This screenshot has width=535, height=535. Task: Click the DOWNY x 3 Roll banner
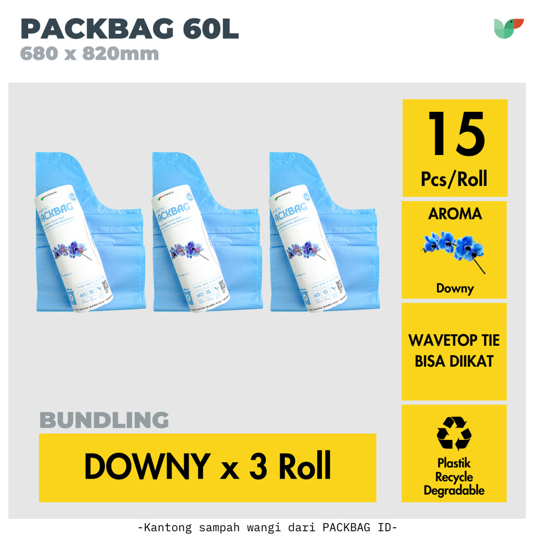[x=207, y=468]
